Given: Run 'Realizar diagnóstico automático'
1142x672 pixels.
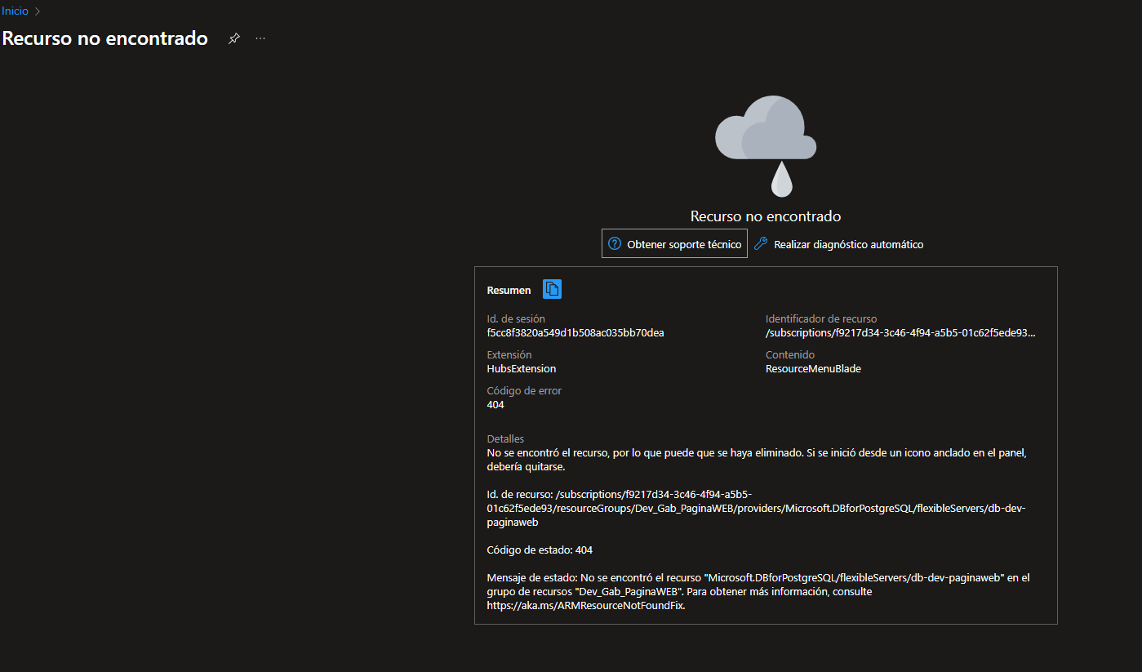Looking at the screenshot, I should tap(838, 244).
